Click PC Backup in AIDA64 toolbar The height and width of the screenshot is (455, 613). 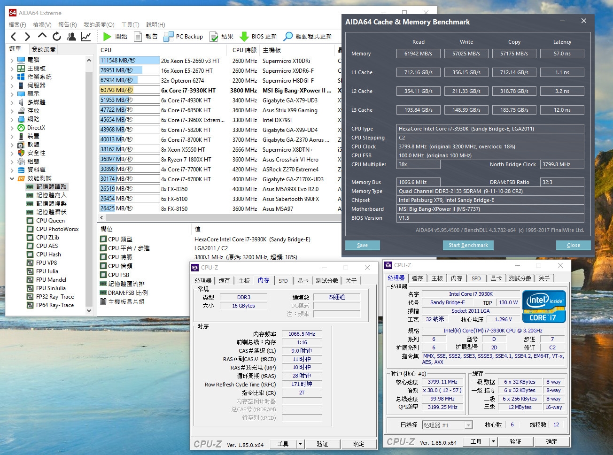tap(183, 37)
